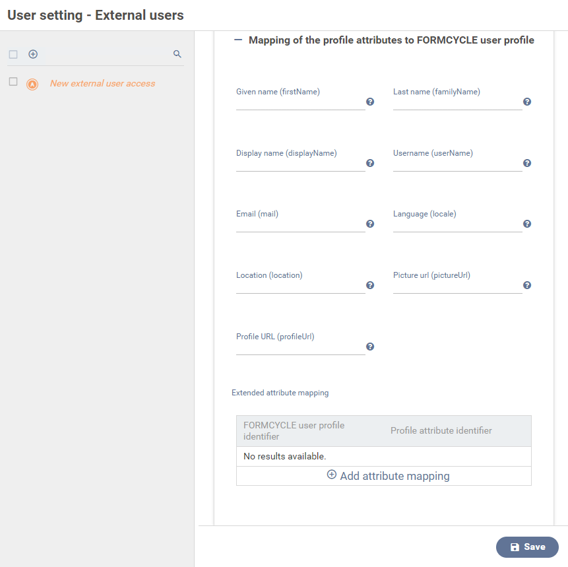
Task: Click the add new external user plus icon
Action: [33, 54]
